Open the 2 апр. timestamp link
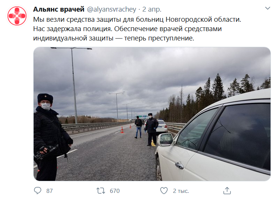The height and width of the screenshot is (200, 278). [x=152, y=9]
